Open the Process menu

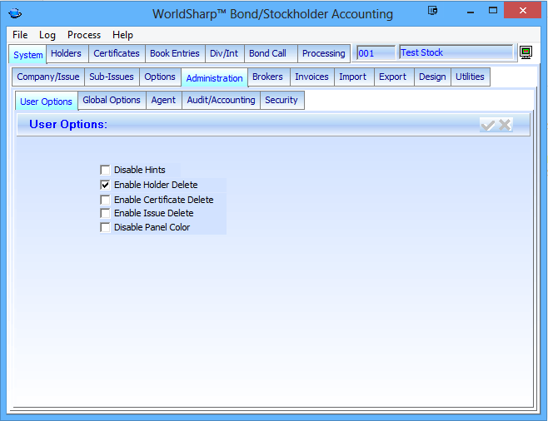84,35
